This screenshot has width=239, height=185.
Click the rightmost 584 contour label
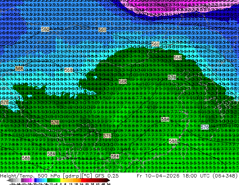click(x=165, y=119)
